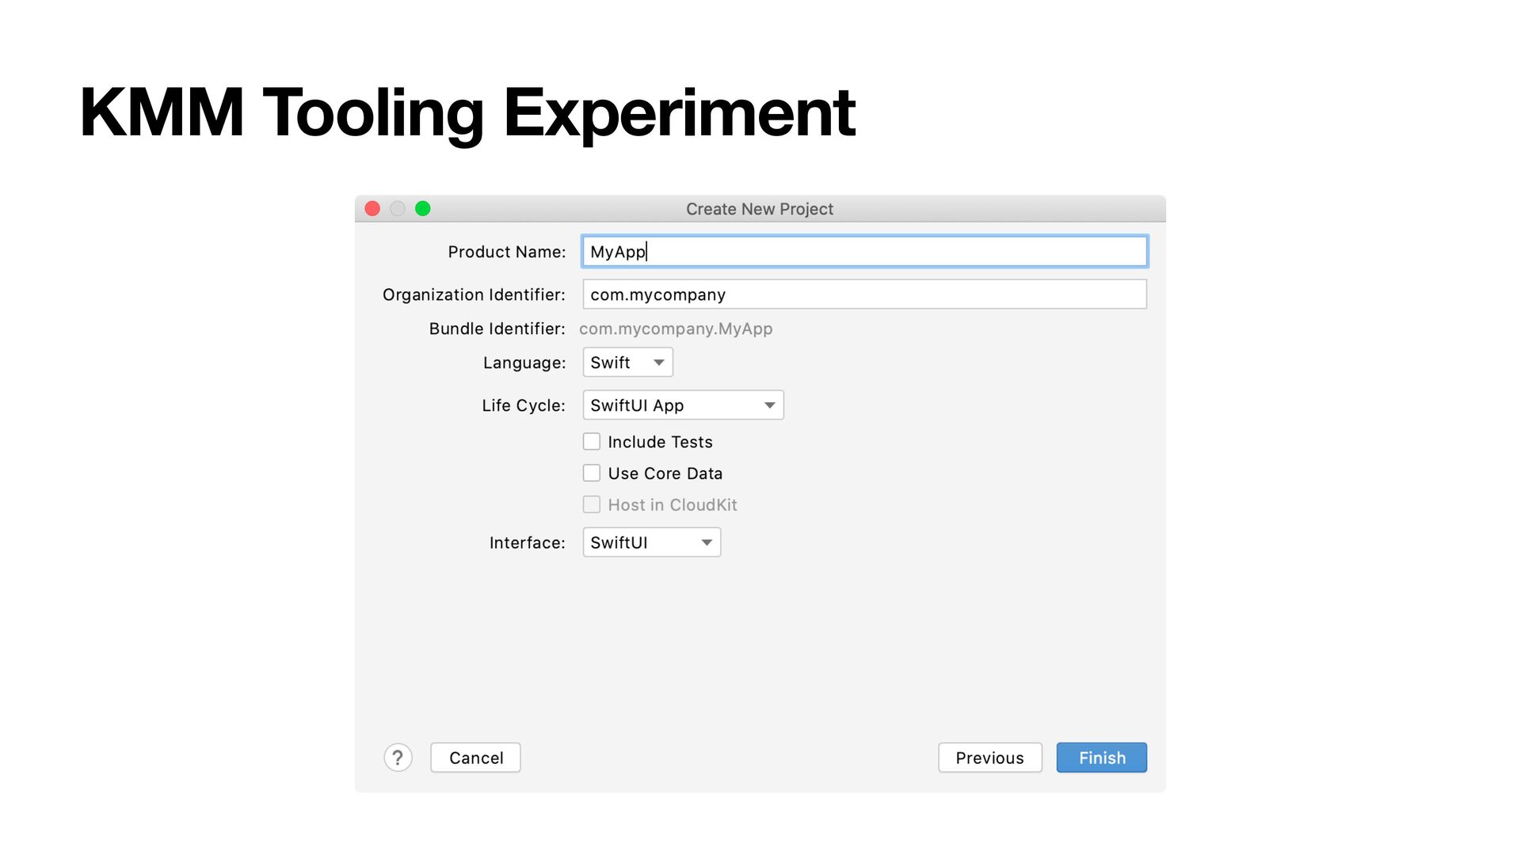Click the help question mark button
The width and height of the screenshot is (1521, 855).
pos(398,758)
